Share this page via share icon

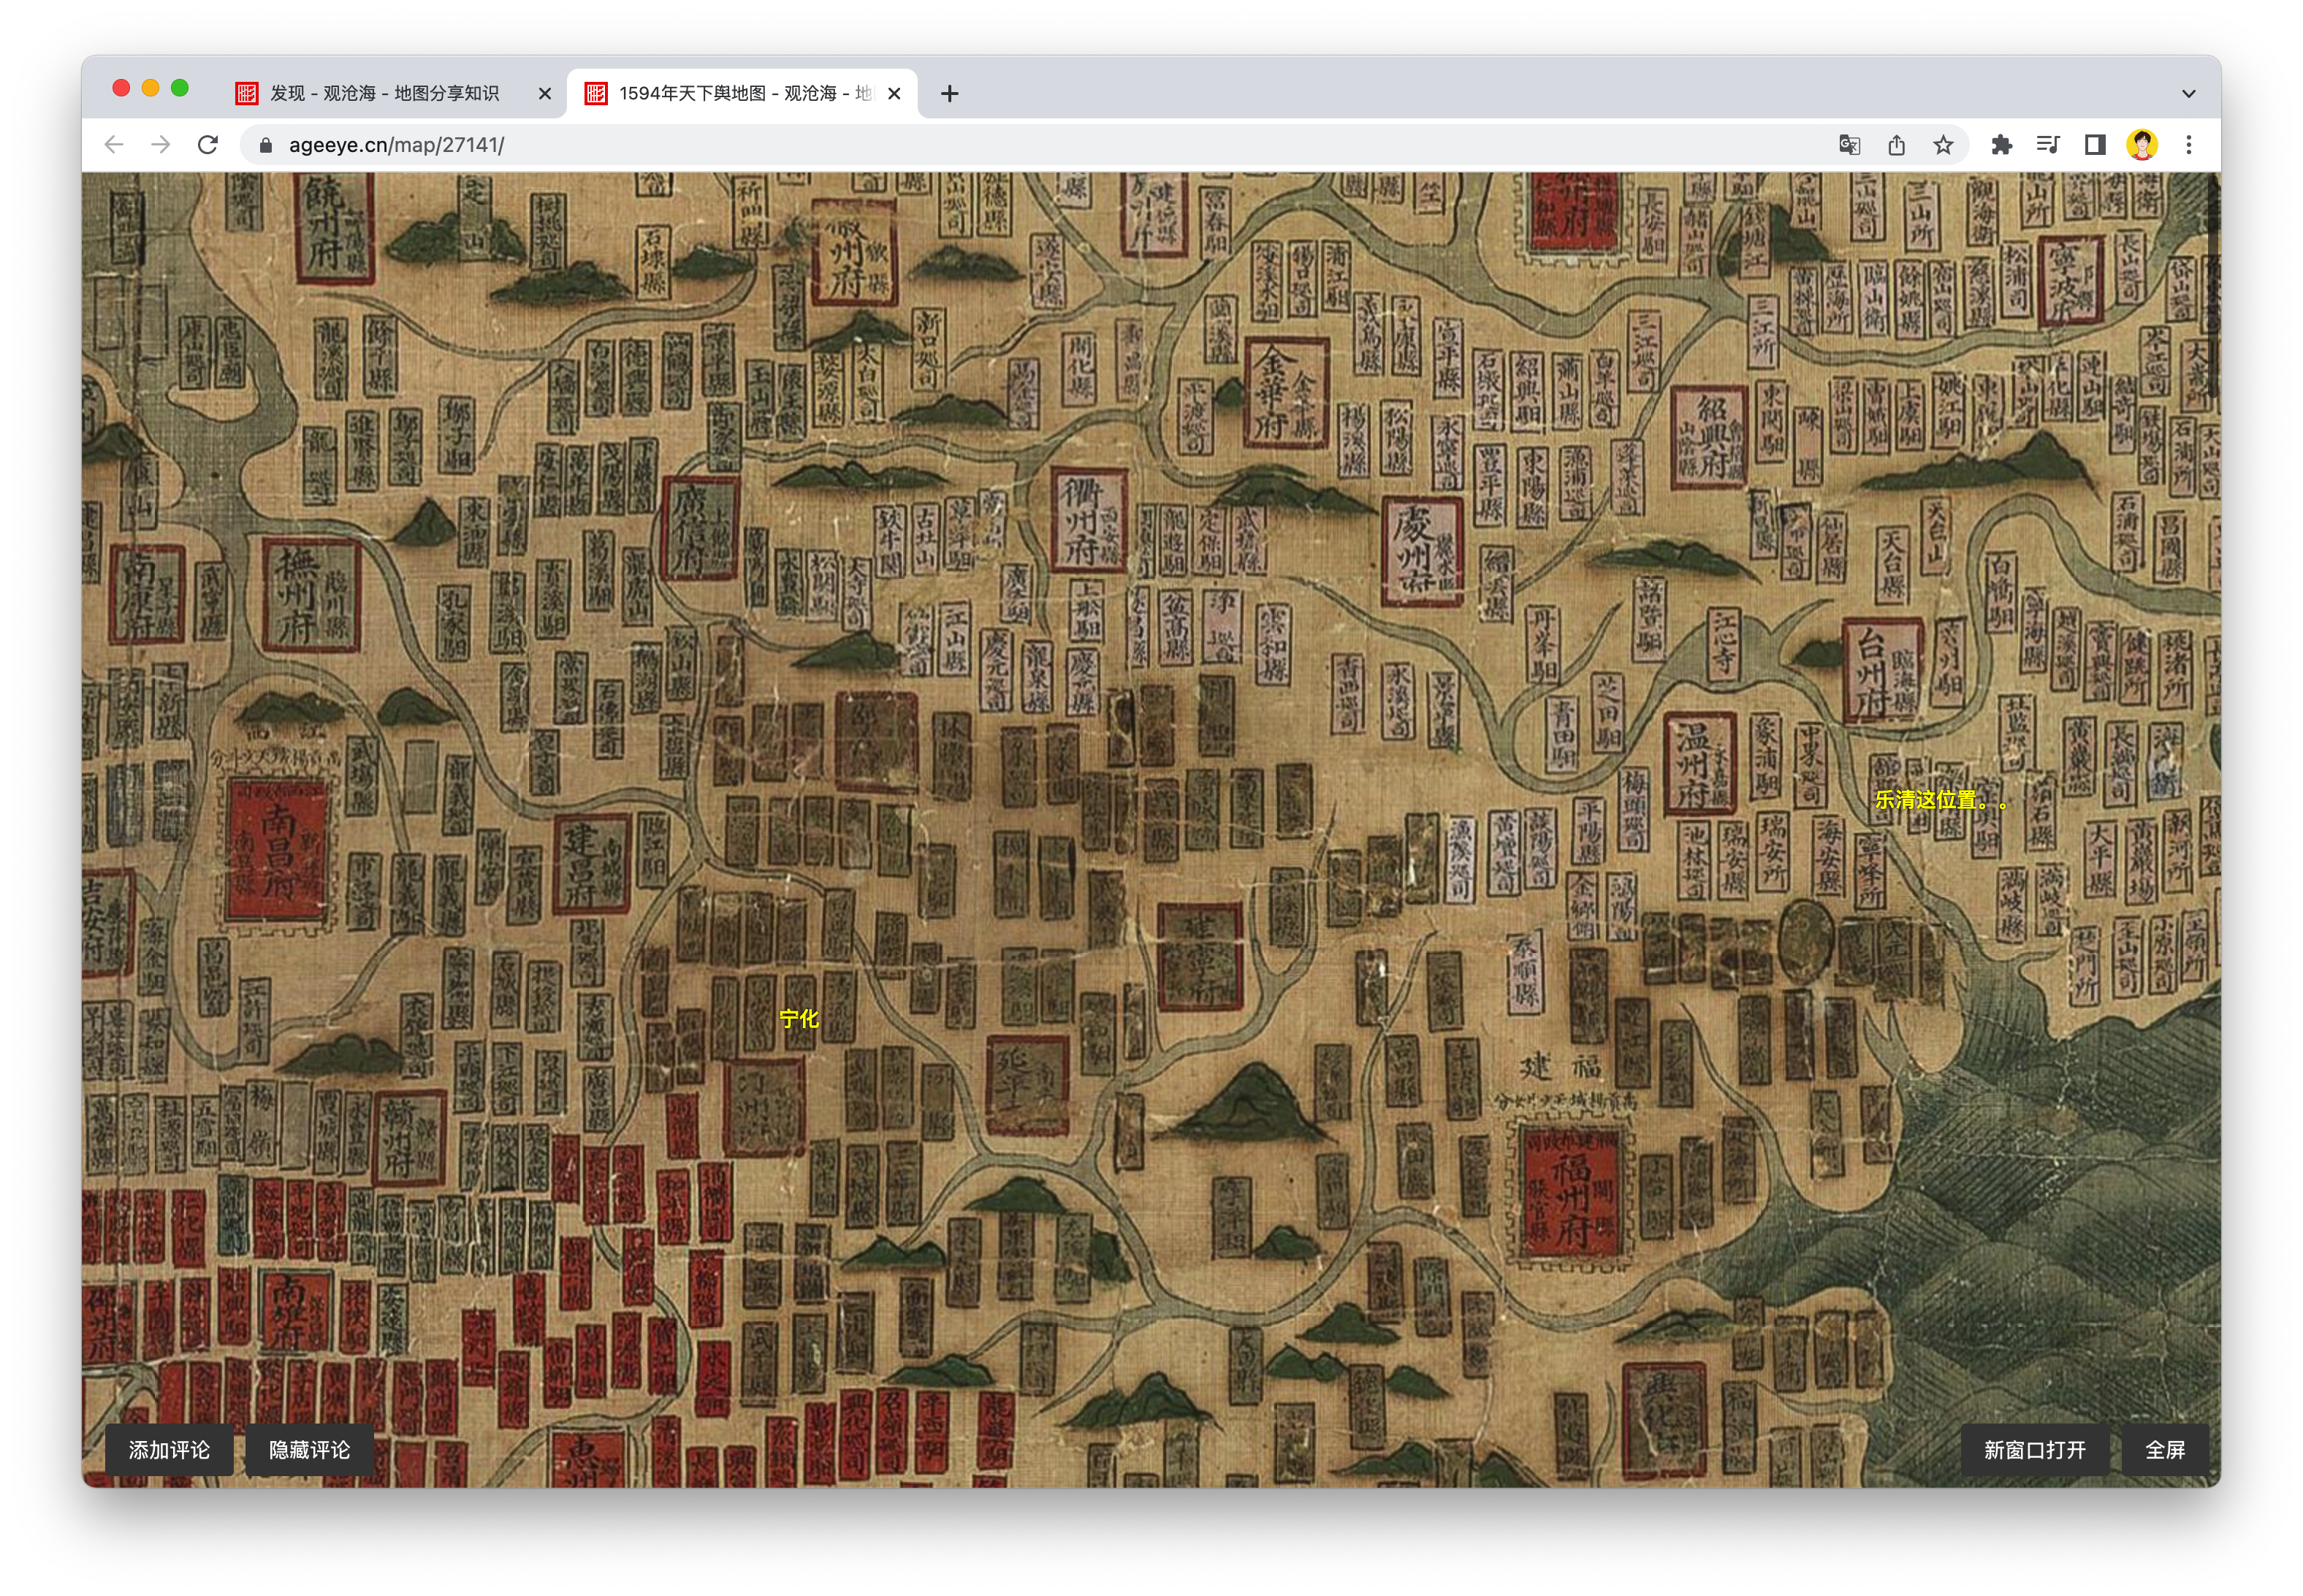(x=1896, y=145)
